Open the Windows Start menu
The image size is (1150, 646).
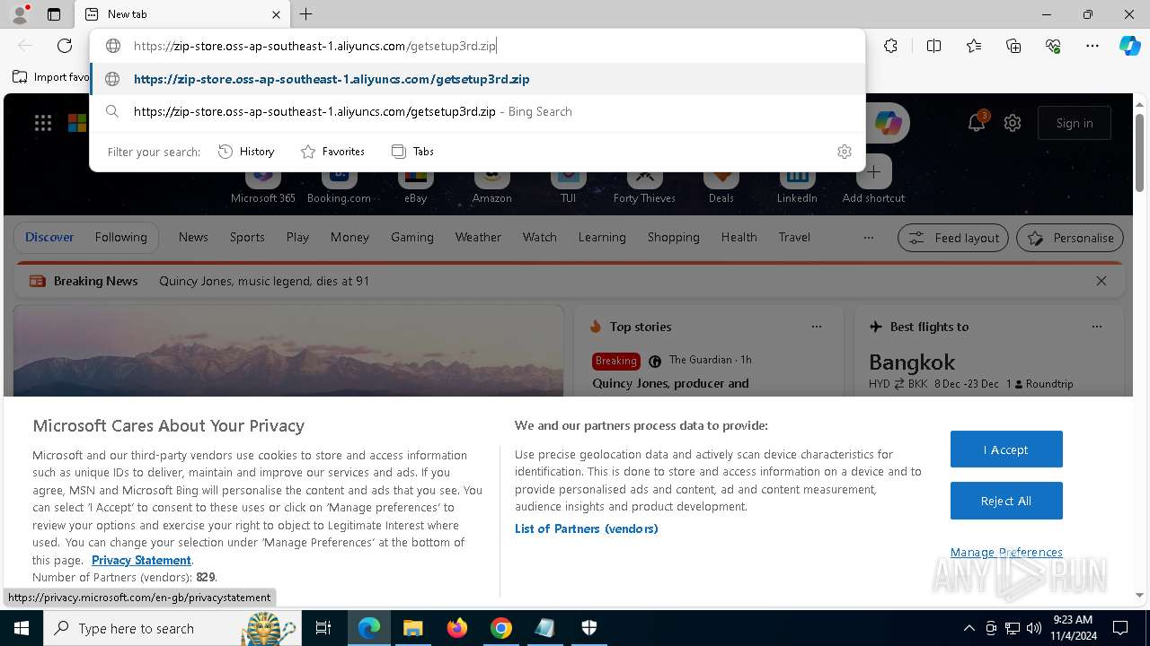(x=22, y=628)
